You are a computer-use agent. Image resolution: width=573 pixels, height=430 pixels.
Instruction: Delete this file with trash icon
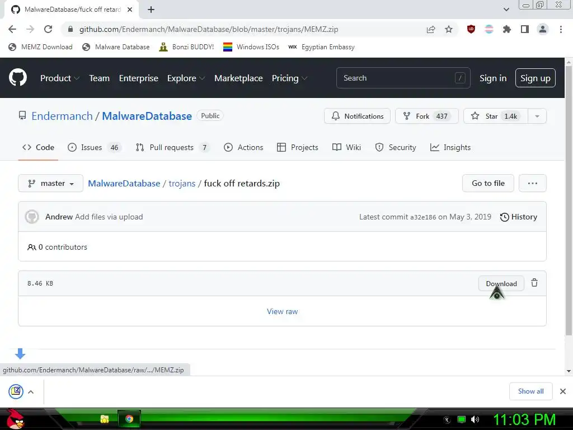(x=534, y=283)
